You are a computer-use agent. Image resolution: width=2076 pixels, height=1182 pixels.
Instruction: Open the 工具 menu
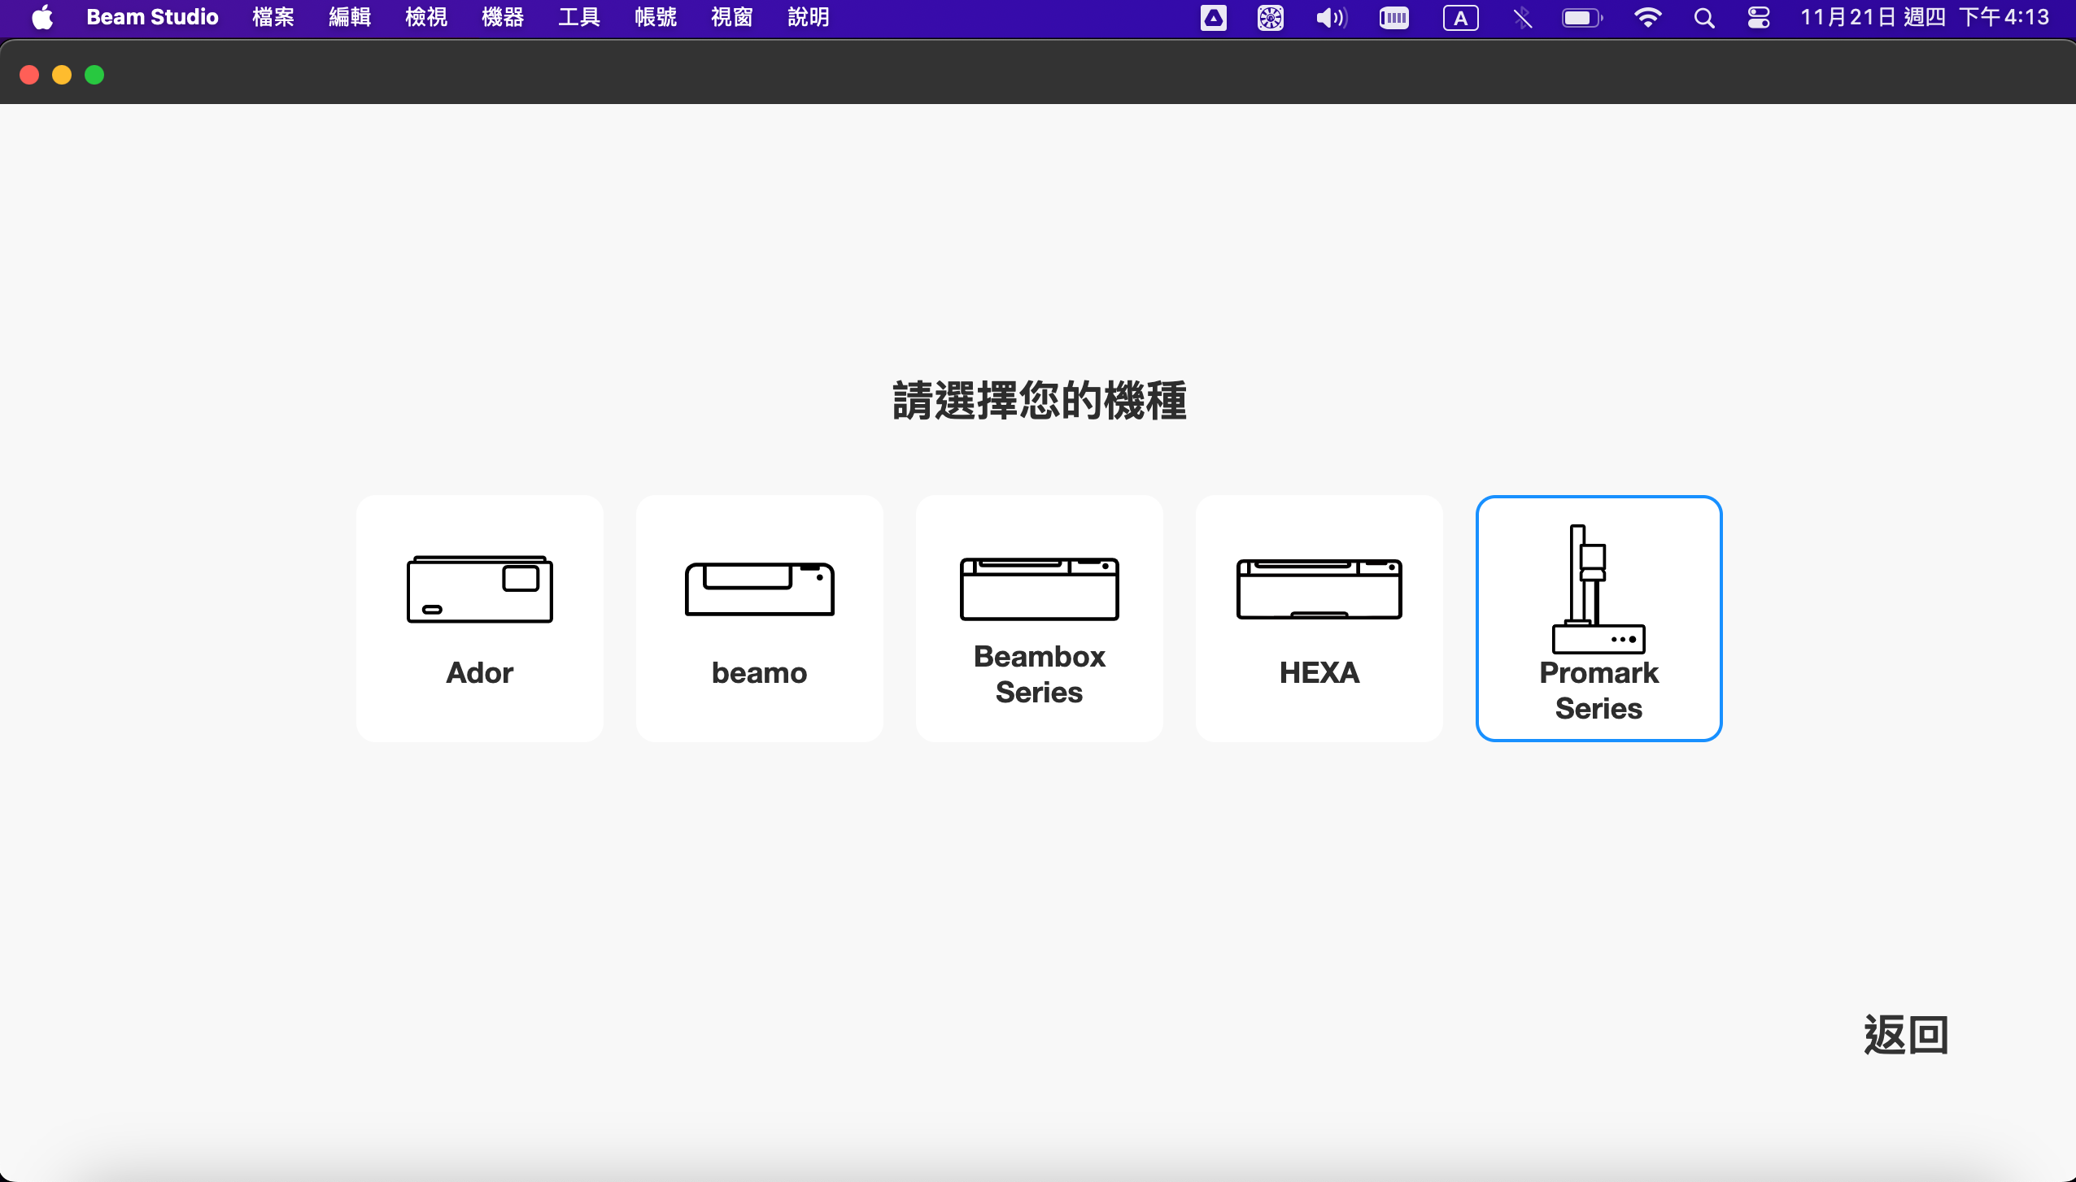pyautogui.click(x=579, y=17)
